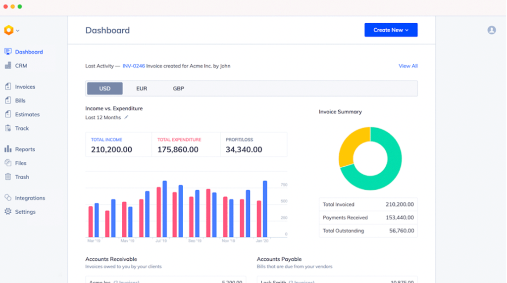507x283 pixels.
Task: Open the Files section
Action: (21, 163)
